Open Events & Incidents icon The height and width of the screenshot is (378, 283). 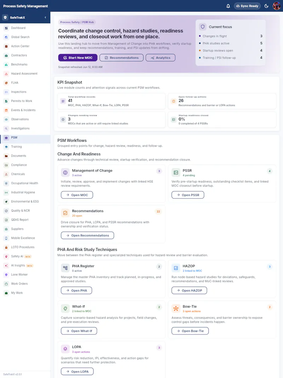pyautogui.click(x=6, y=111)
